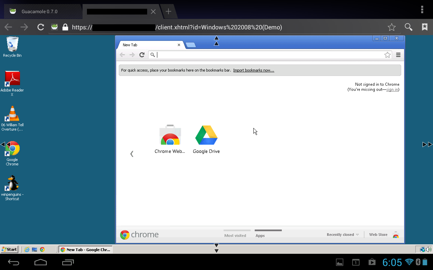Screen dimensions: 433x270
Task: Click the Import bookmarks now link
Action: coord(253,70)
